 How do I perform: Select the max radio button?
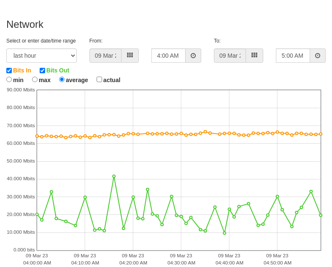point(35,80)
